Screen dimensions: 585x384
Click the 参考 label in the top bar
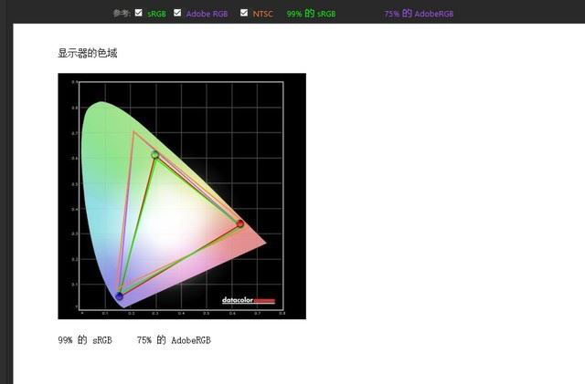tap(122, 14)
